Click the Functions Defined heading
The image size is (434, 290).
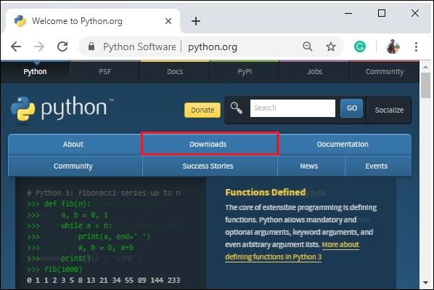pyautogui.click(x=266, y=192)
